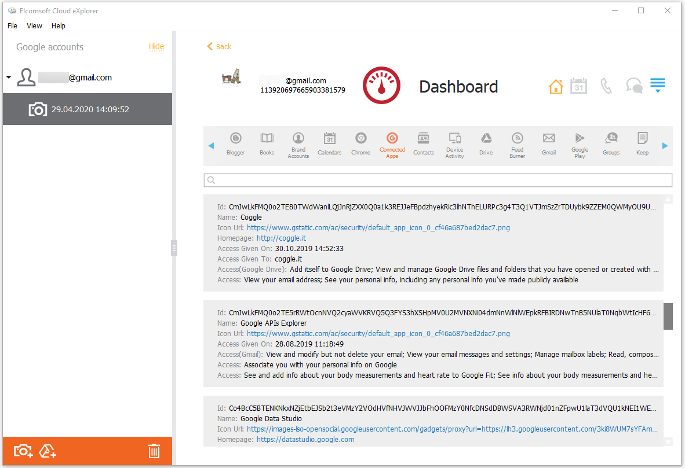Go back using the Back button
The width and height of the screenshot is (685, 468).
click(x=218, y=46)
